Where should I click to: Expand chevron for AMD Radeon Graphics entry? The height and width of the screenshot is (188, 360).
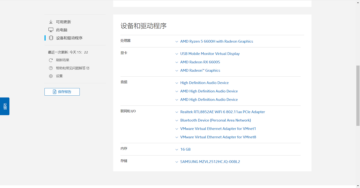coord(177,71)
